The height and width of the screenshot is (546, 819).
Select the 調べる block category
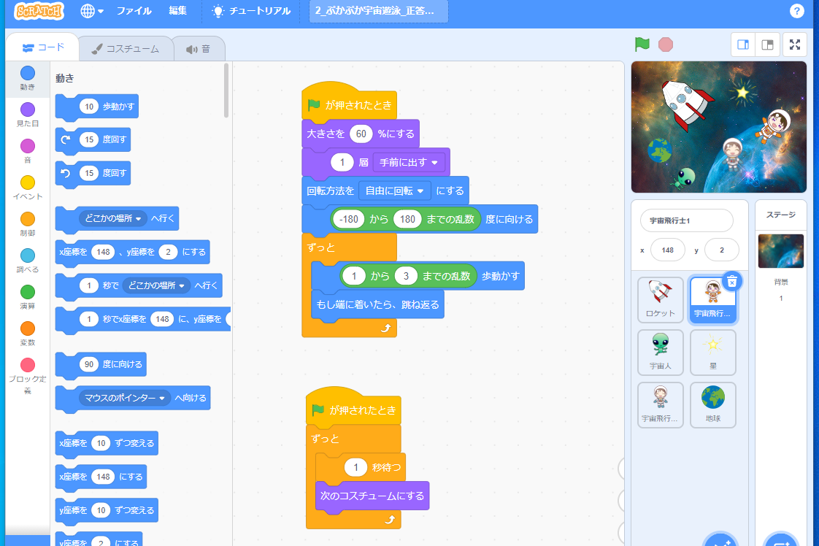(x=28, y=261)
